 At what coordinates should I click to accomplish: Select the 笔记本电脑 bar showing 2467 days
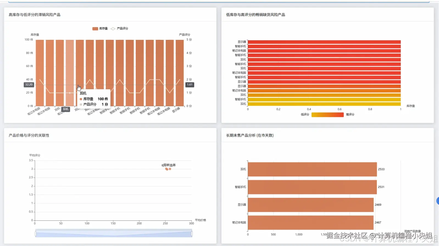[310, 223]
